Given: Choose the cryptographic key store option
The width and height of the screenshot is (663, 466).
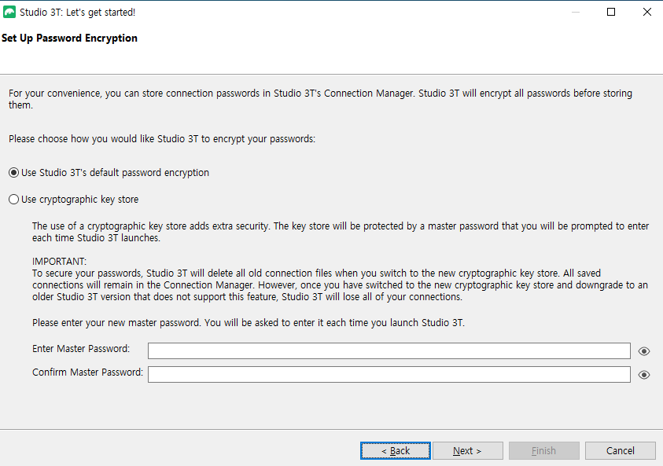Looking at the screenshot, I should 13,200.
